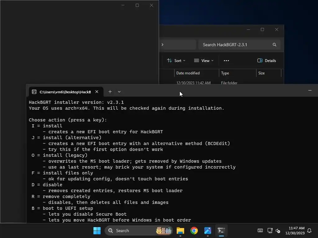
Task: Click the 'F = install files only' line
Action: click(x=62, y=173)
